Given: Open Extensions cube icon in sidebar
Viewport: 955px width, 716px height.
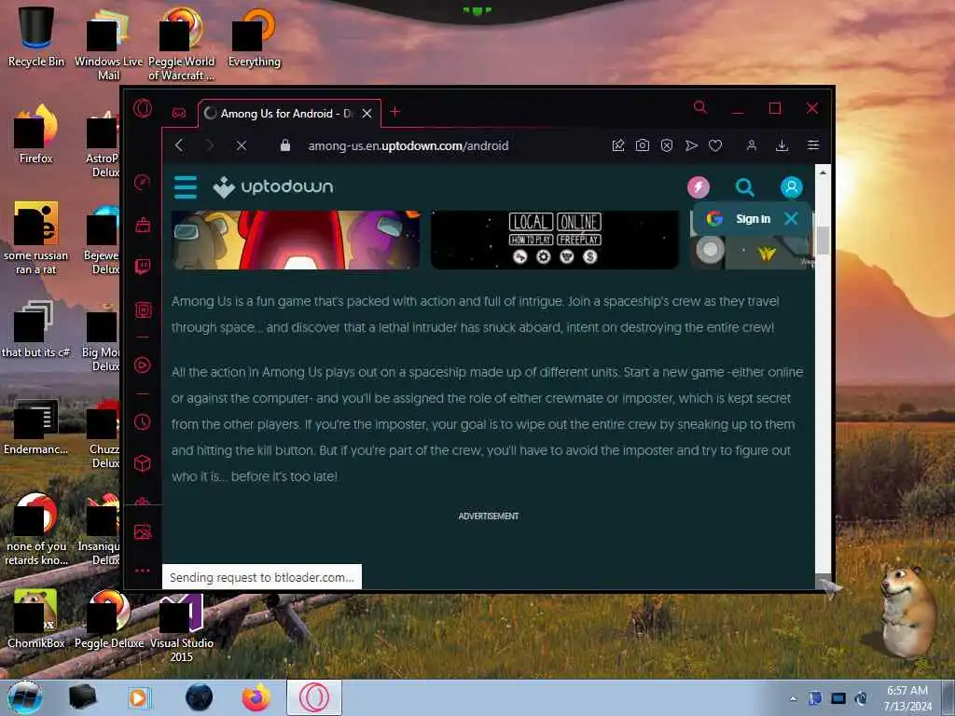Looking at the screenshot, I should pos(143,464).
